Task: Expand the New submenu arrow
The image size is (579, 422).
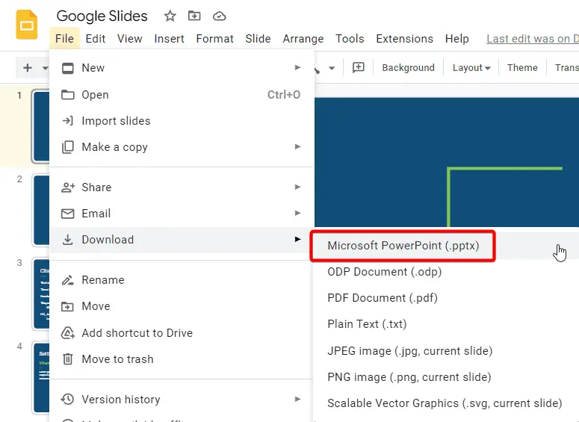Action: pyautogui.click(x=297, y=67)
